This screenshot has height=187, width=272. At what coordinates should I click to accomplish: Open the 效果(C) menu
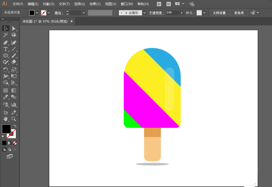95,4
